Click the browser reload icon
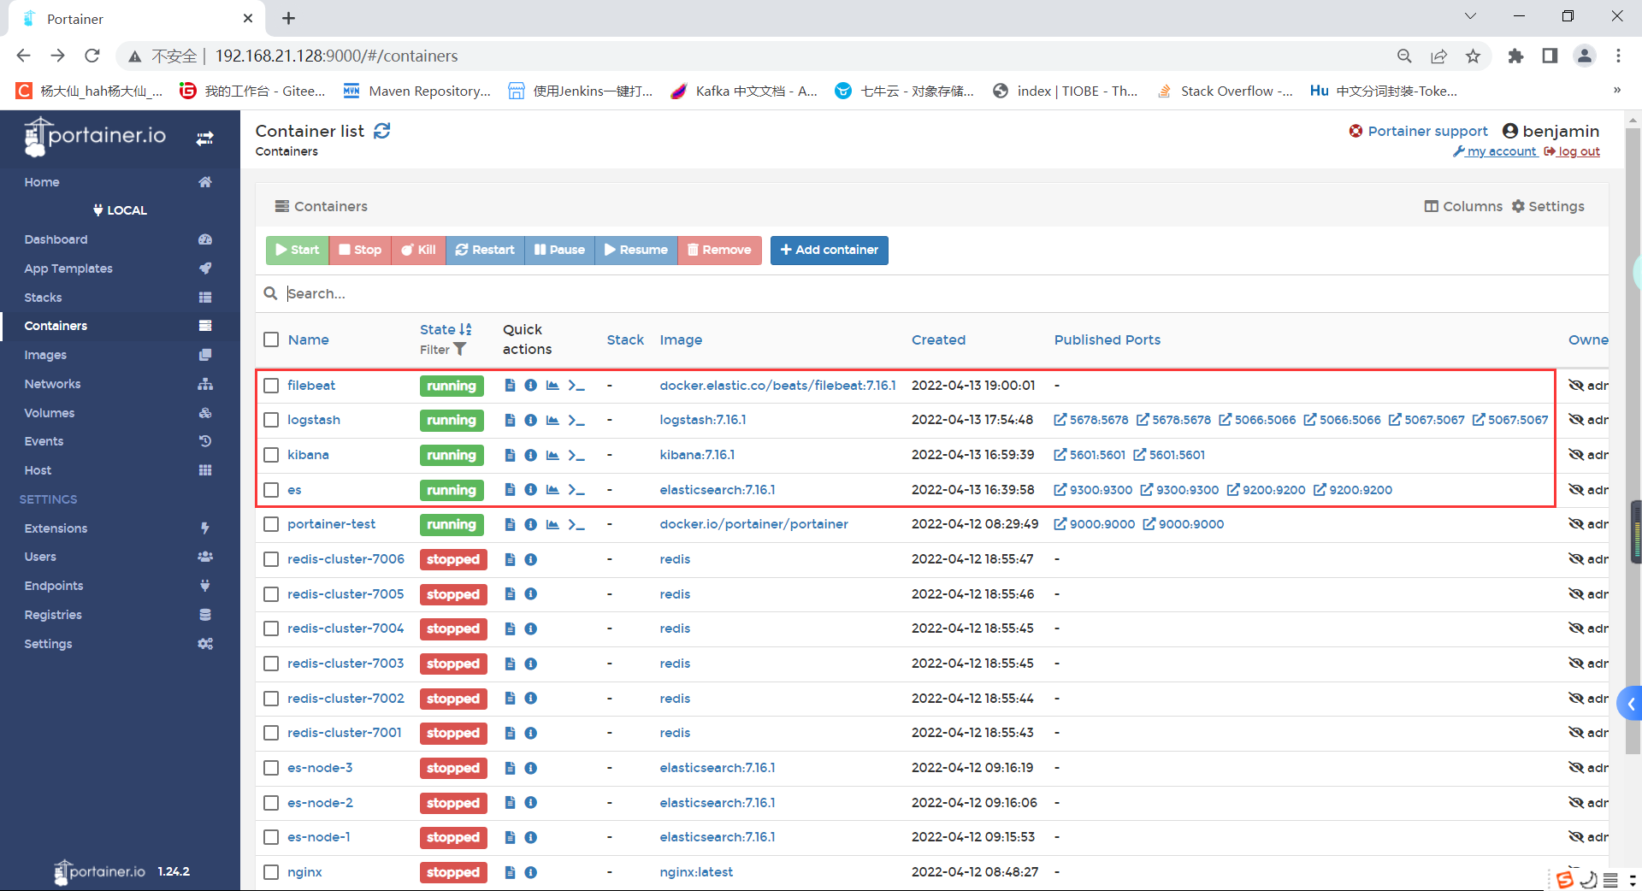The width and height of the screenshot is (1642, 891). click(x=92, y=56)
